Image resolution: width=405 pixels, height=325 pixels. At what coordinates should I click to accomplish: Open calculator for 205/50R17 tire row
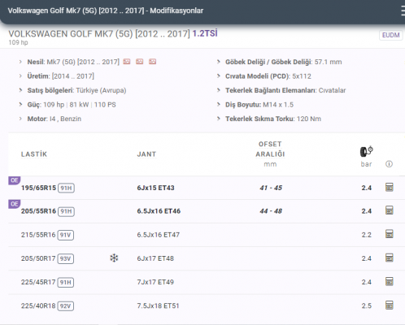pos(390,258)
